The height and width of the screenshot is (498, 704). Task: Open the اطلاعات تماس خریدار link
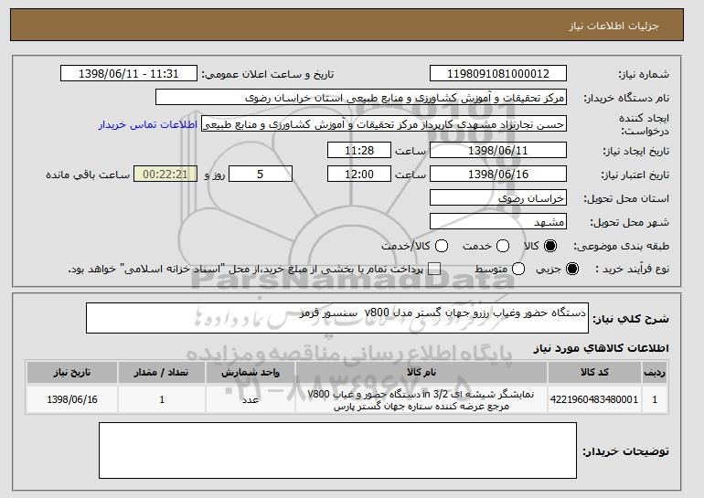[x=148, y=124]
